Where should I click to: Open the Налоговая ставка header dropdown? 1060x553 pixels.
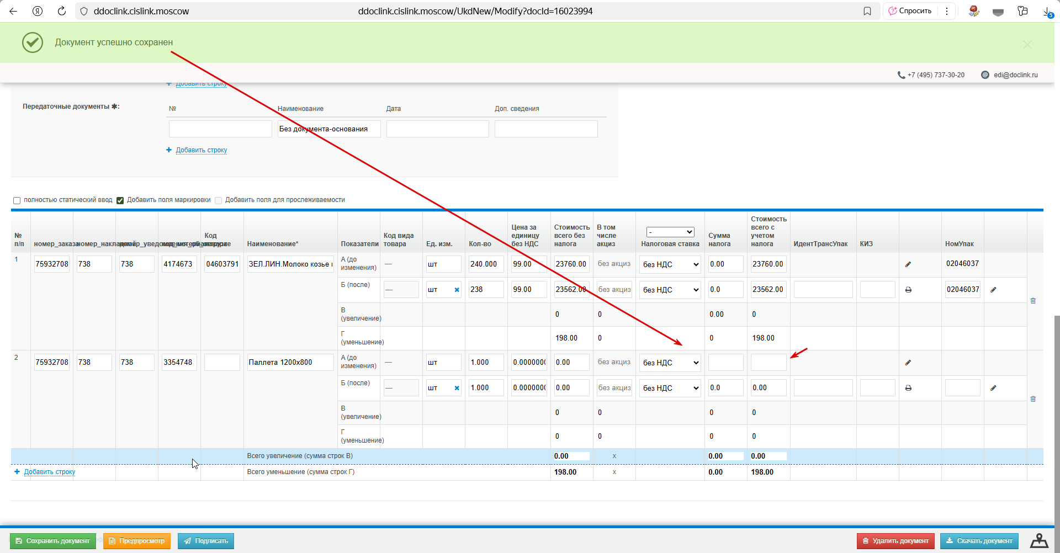(670, 232)
